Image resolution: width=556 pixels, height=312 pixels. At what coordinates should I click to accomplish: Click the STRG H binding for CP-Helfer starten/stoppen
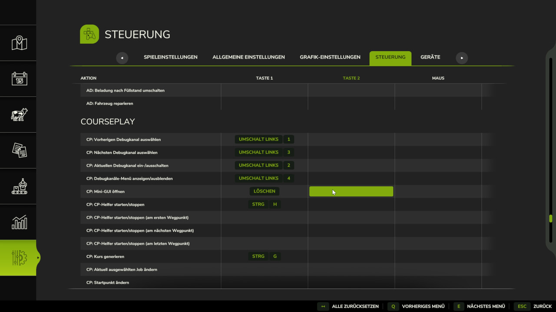264,204
